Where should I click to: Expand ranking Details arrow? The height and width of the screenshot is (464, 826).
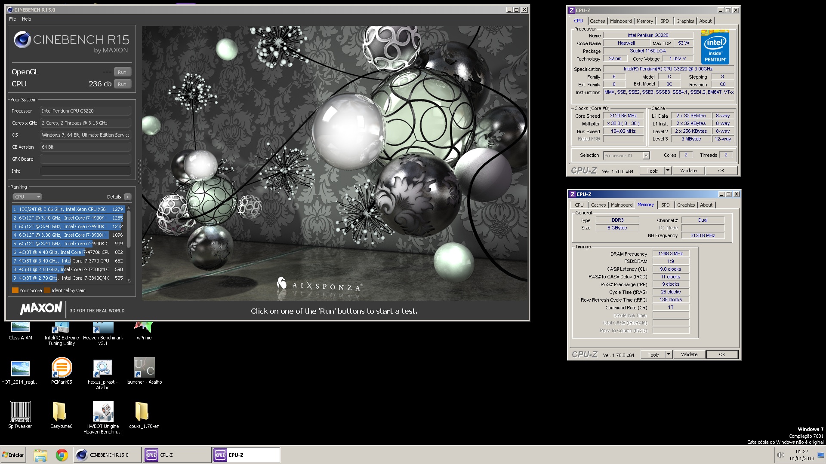point(128,197)
